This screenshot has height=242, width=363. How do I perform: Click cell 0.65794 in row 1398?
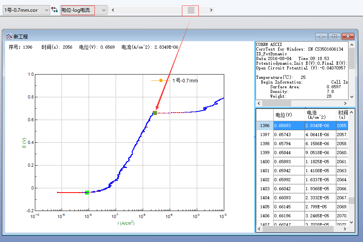(x=289, y=144)
